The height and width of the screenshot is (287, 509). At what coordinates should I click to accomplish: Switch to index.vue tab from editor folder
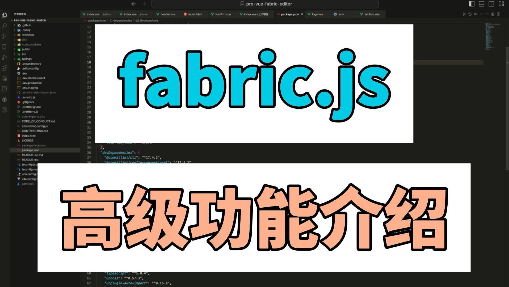(x=99, y=14)
